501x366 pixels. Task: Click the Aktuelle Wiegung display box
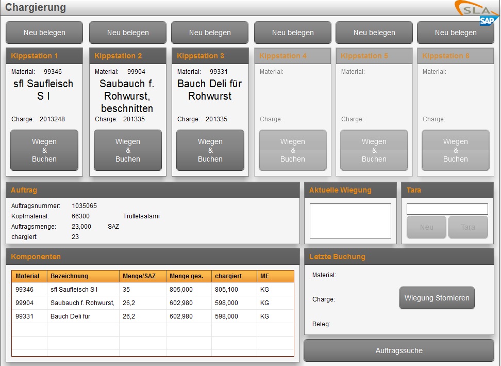pos(350,220)
